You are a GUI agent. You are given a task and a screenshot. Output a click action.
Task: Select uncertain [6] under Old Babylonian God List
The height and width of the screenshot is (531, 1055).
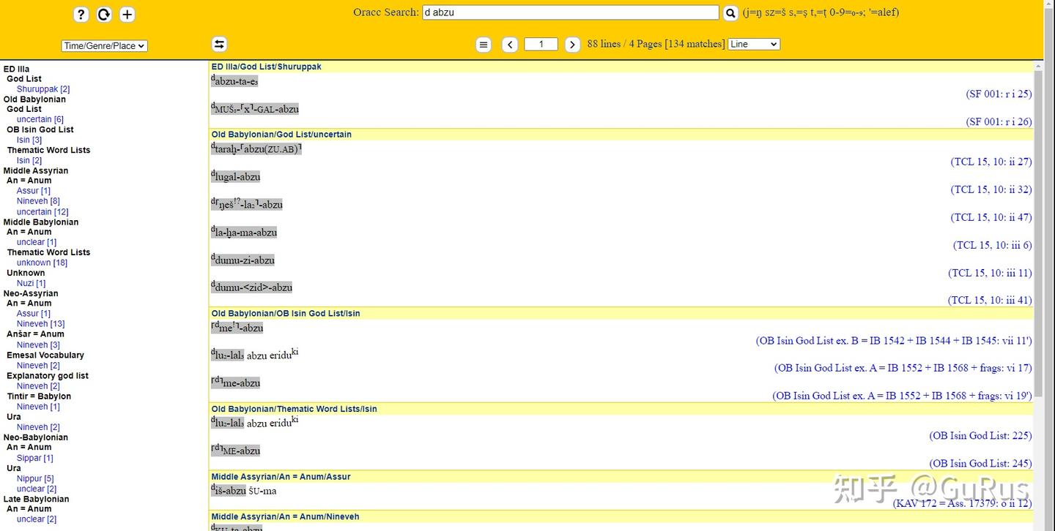click(x=40, y=119)
